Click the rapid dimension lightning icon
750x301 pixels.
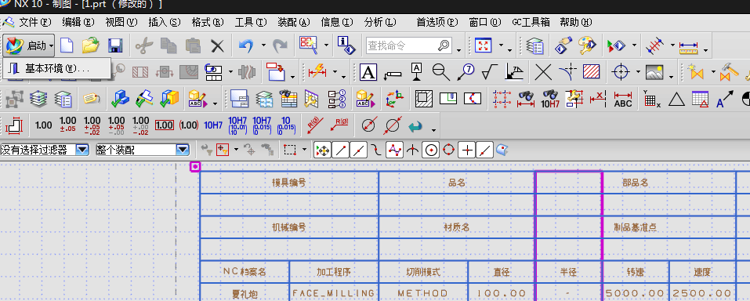tap(317, 72)
